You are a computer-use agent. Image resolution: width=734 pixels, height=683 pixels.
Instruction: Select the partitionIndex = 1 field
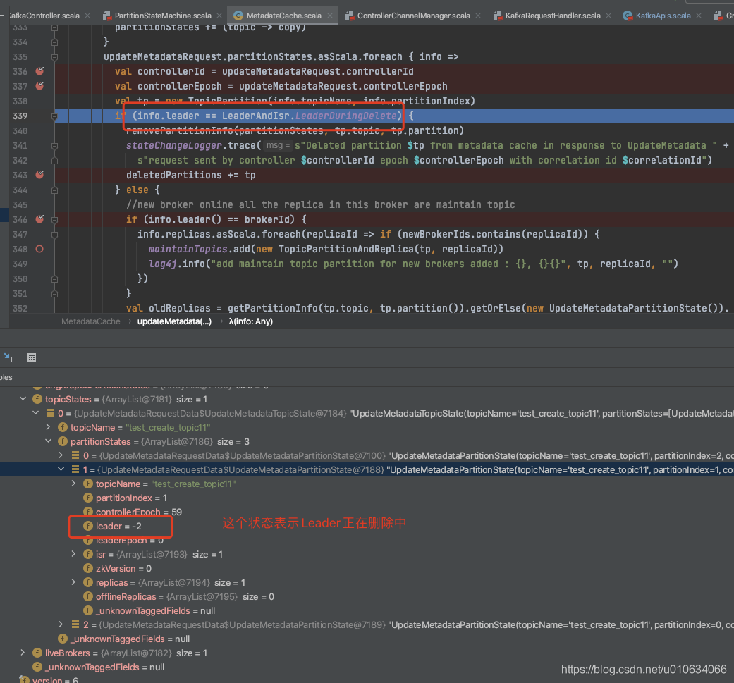(x=131, y=498)
